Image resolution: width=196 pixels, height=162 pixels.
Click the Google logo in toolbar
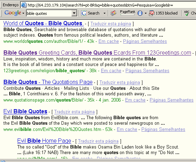[x=13, y=13]
